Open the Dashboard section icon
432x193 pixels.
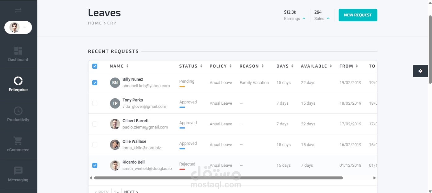pyautogui.click(x=18, y=51)
